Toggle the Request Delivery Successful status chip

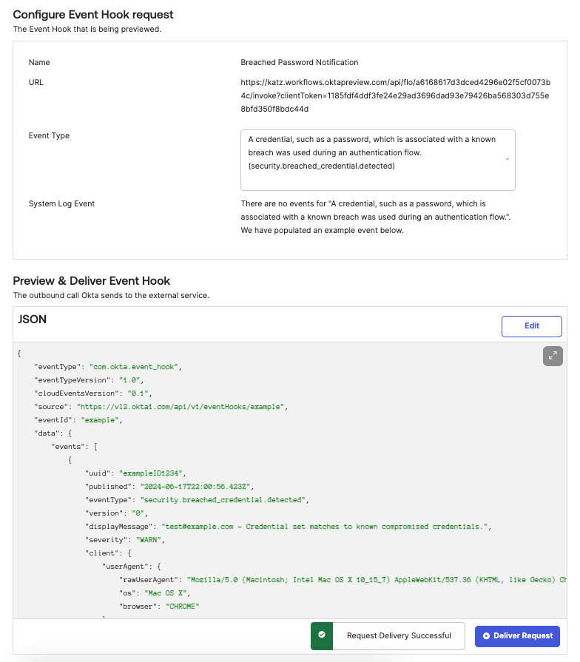tap(398, 635)
